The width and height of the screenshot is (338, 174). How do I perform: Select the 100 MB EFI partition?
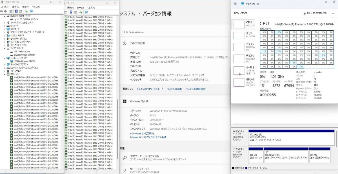pos(255,155)
